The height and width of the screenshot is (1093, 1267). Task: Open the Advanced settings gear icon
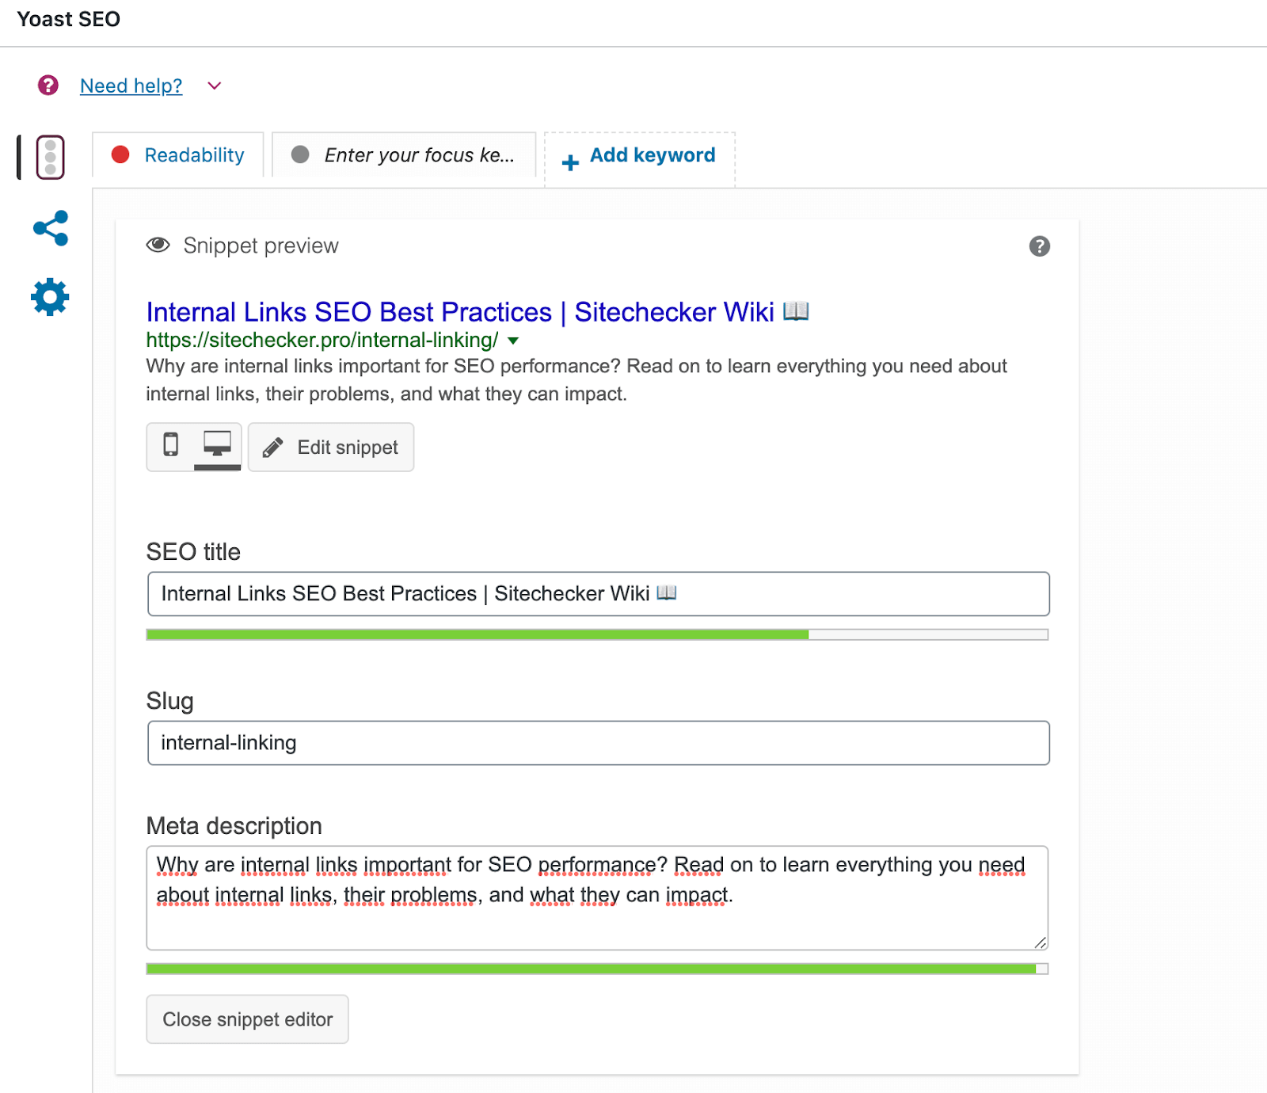[50, 297]
